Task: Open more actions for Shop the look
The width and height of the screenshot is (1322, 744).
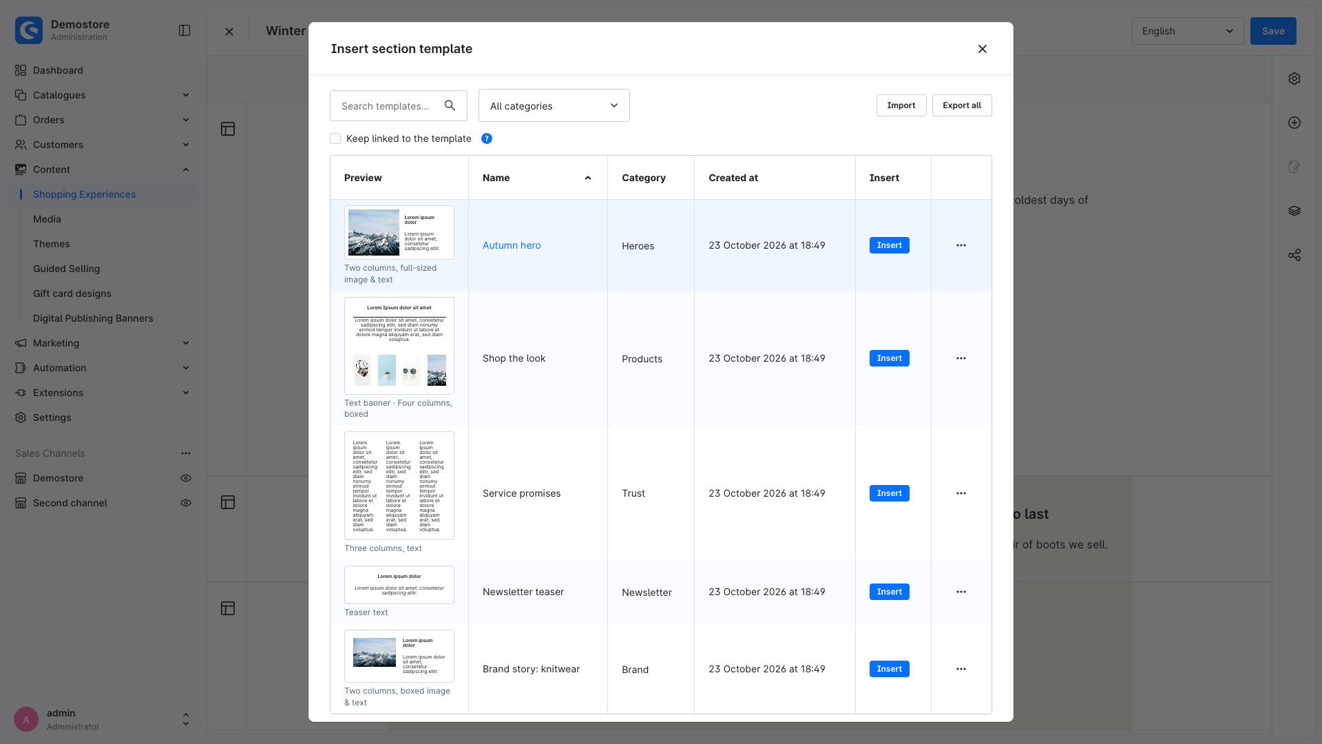Action: [961, 358]
